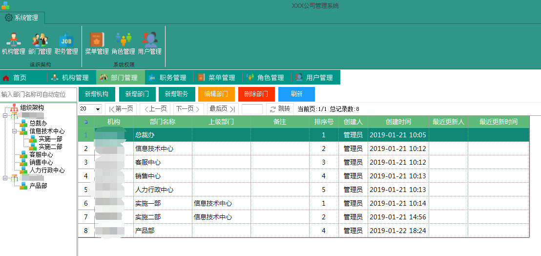Click the 信息技术中心 tree node icon
Viewport: 541px width, 256px height.
tap(23, 131)
